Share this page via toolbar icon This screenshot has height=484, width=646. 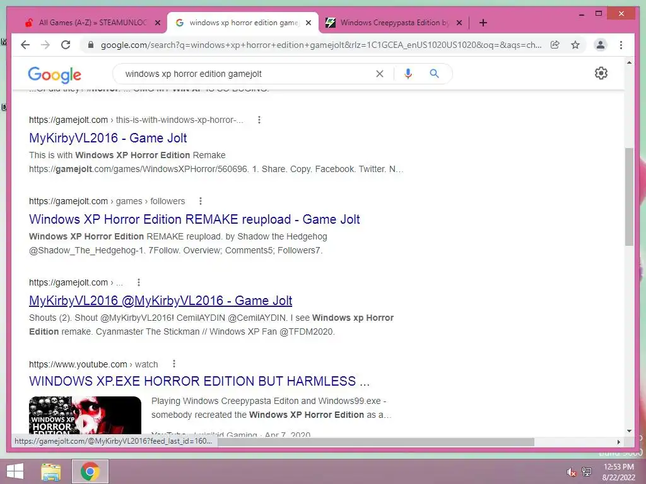click(555, 45)
